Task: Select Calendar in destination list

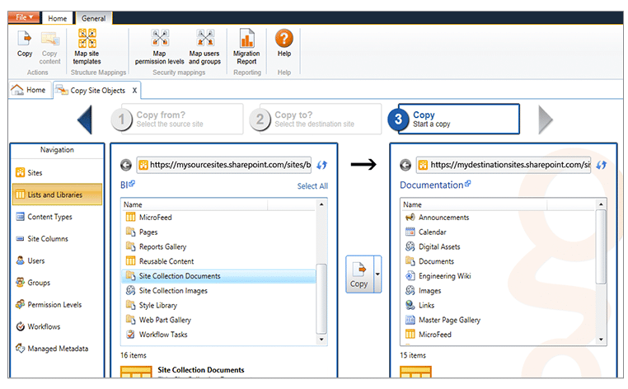Action: coord(499,232)
